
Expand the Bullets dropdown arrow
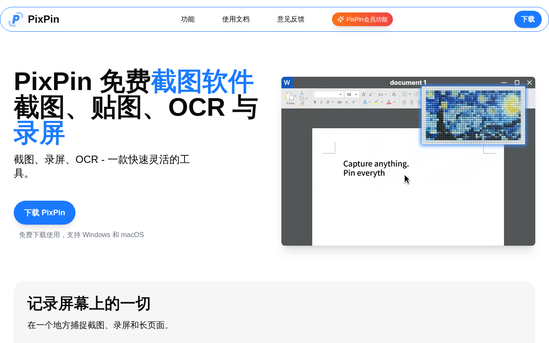point(410,94)
